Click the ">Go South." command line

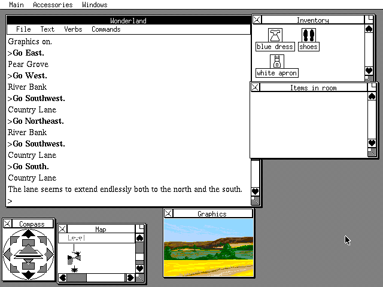tap(28, 166)
